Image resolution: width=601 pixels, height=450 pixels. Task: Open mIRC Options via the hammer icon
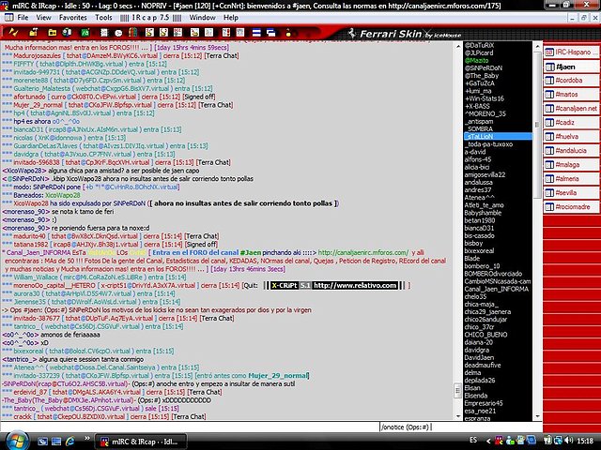coord(34,33)
